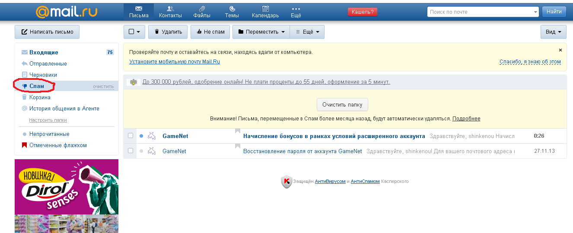Image resolution: width=573 pixels, height=233 pixels.
Task: Filter by Непрочитанные messages
Action: click(x=49, y=134)
